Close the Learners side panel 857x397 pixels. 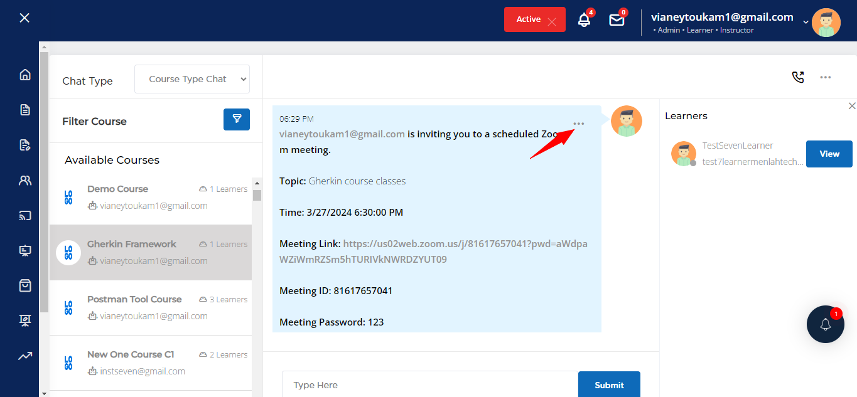coord(852,106)
